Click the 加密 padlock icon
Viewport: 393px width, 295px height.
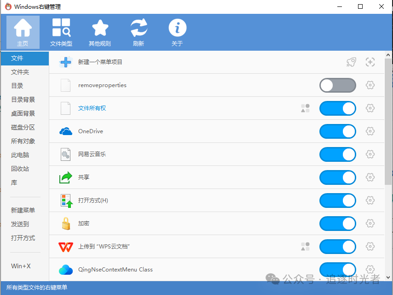click(x=66, y=223)
